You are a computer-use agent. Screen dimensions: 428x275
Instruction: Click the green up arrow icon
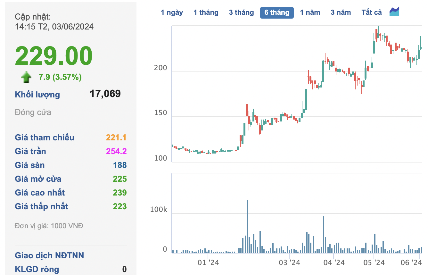[26, 77]
